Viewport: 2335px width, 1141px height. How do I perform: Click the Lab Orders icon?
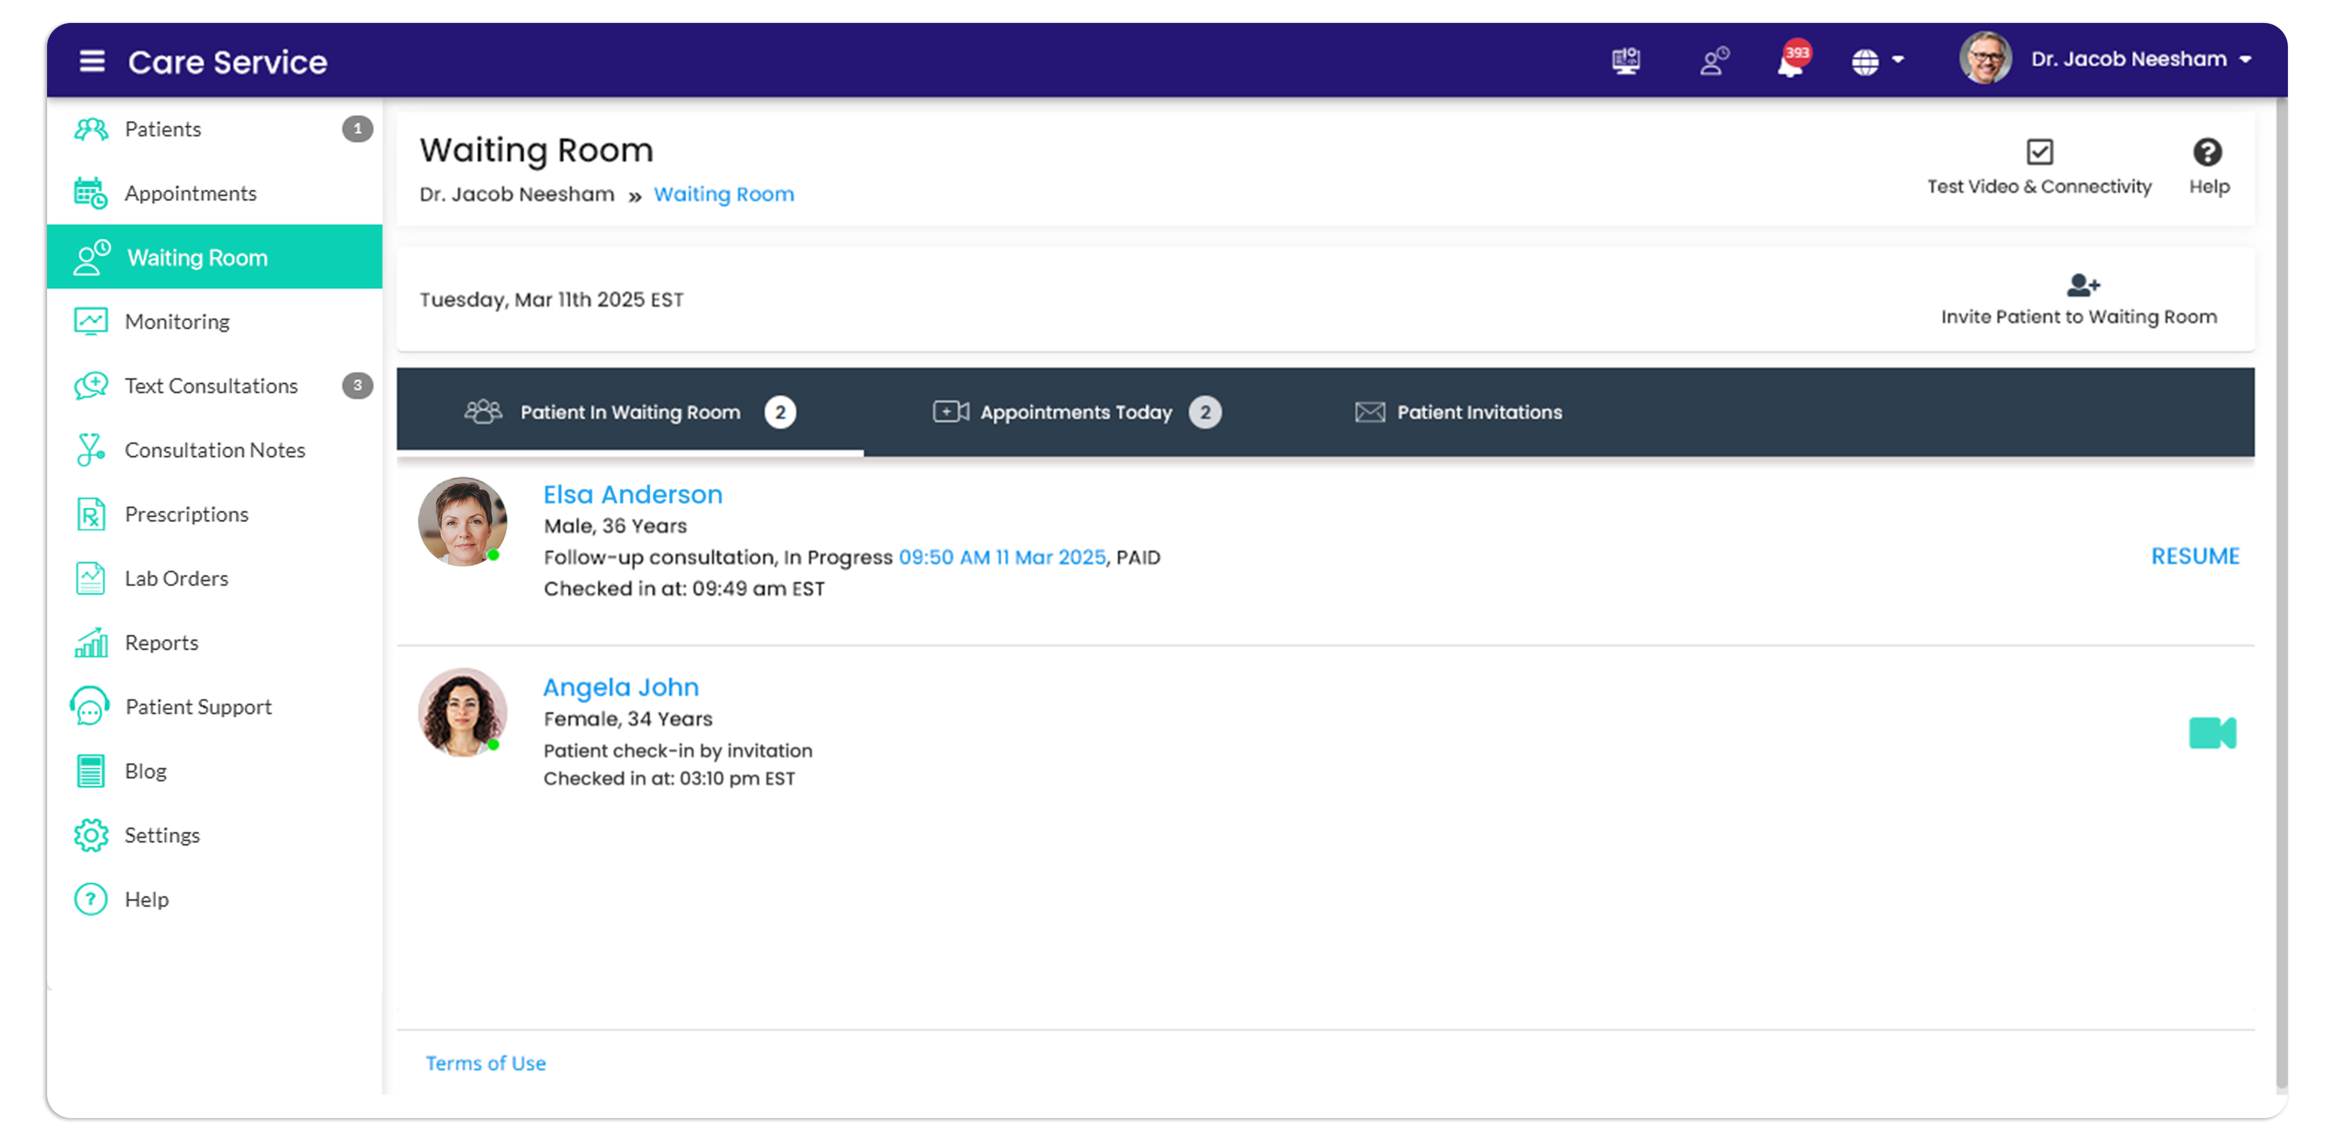pyautogui.click(x=91, y=578)
